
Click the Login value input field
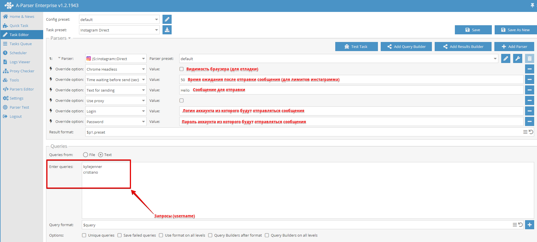351,111
